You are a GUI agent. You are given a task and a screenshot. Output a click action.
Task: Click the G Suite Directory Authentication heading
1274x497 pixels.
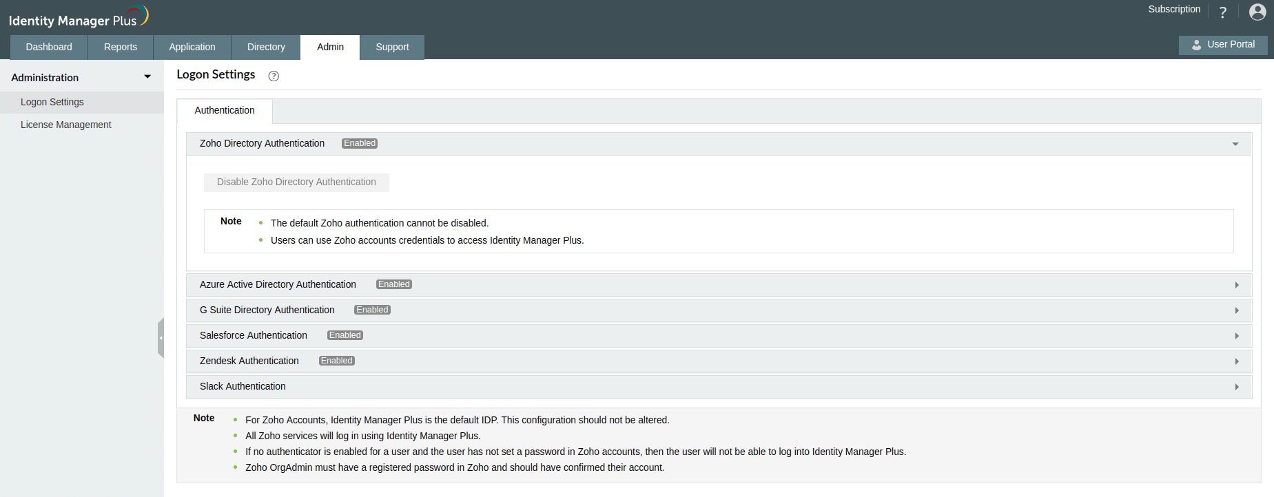pos(267,310)
